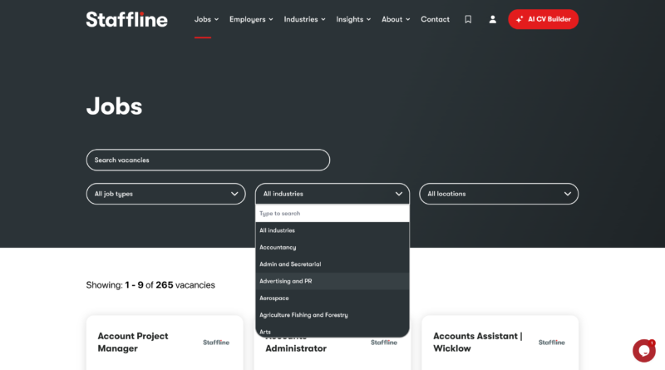Open the All locations dropdown

499,194
